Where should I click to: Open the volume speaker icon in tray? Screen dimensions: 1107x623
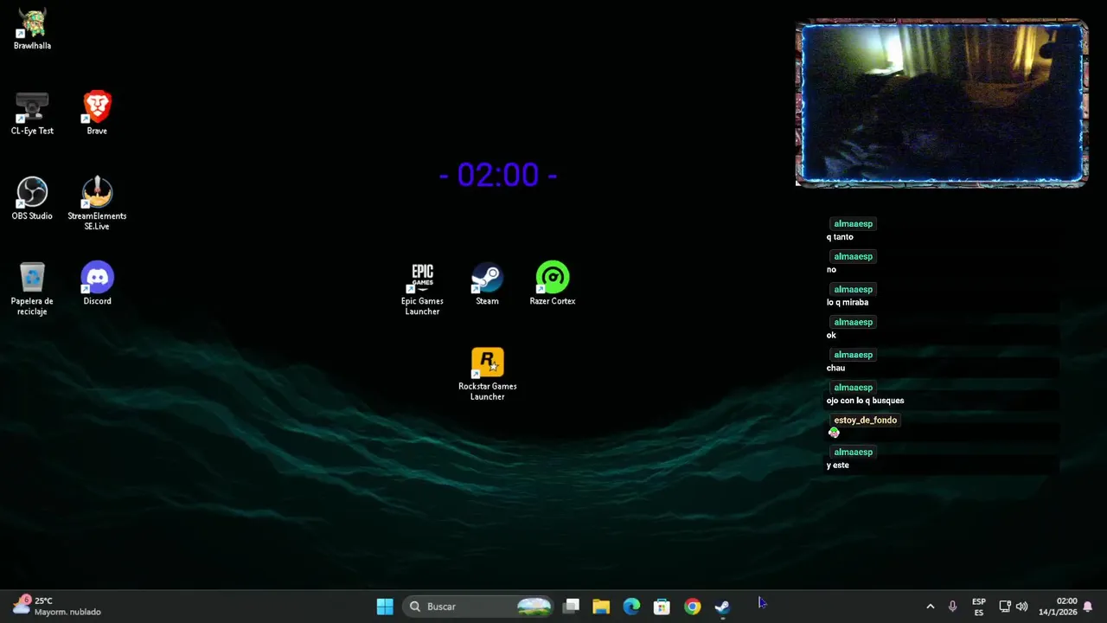pyautogui.click(x=1022, y=607)
